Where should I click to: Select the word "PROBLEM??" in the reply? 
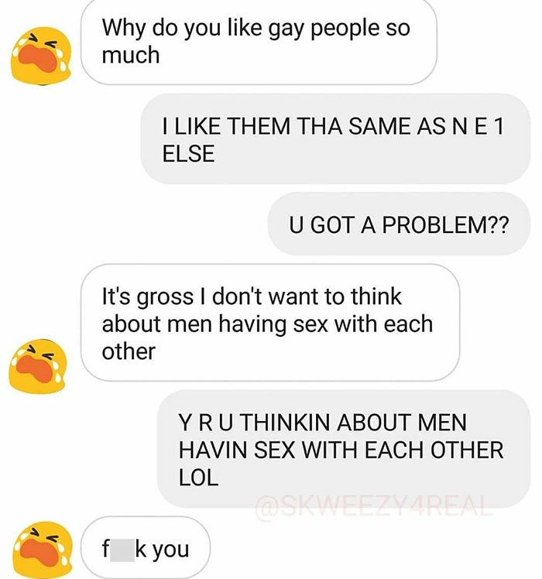(x=445, y=224)
